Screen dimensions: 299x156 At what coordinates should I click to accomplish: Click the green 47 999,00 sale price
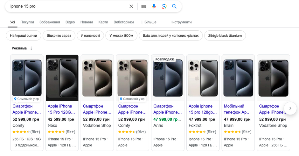pos(167,119)
